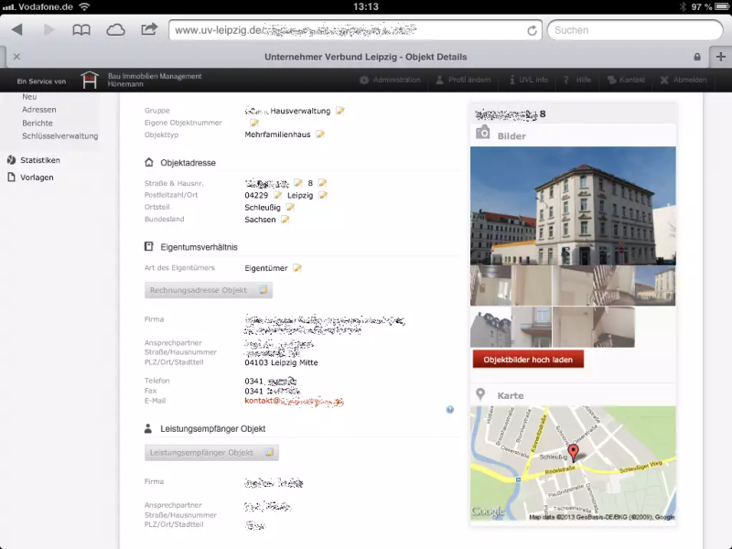This screenshot has height=549, width=732.
Task: Edit Art des Eigentümers pencil icon
Action: coord(297,268)
